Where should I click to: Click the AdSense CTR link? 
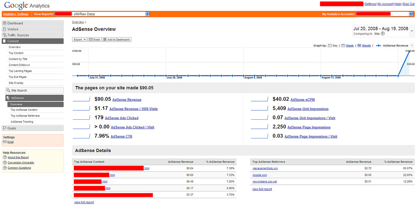pos(121,136)
